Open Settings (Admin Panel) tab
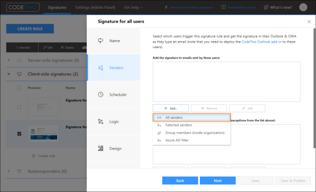This screenshot has height=192, width=316. 95,8
